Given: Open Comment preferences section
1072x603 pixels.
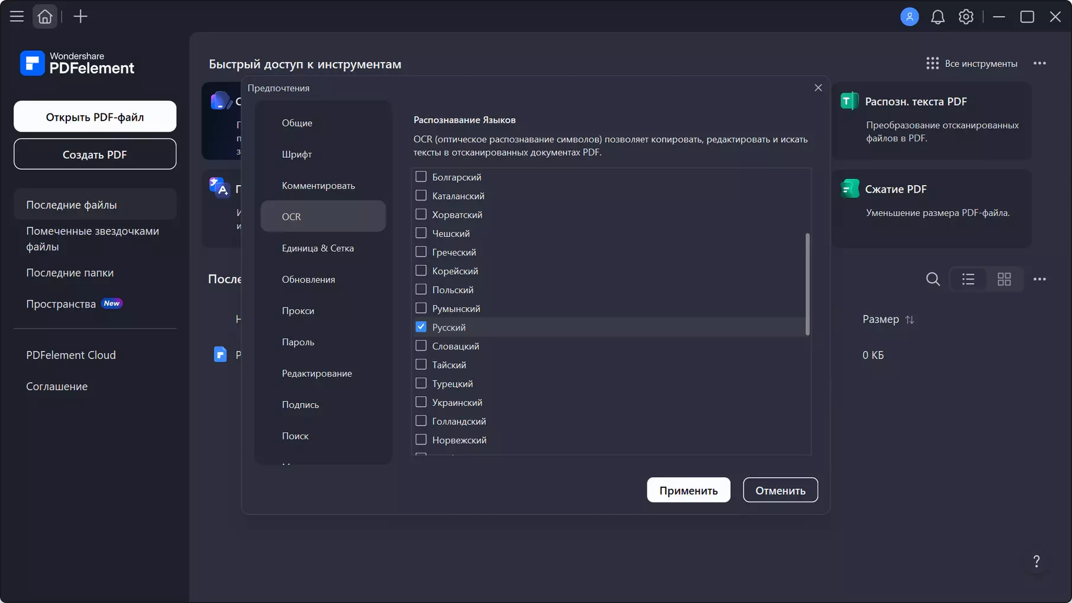Looking at the screenshot, I should pyautogui.click(x=323, y=185).
